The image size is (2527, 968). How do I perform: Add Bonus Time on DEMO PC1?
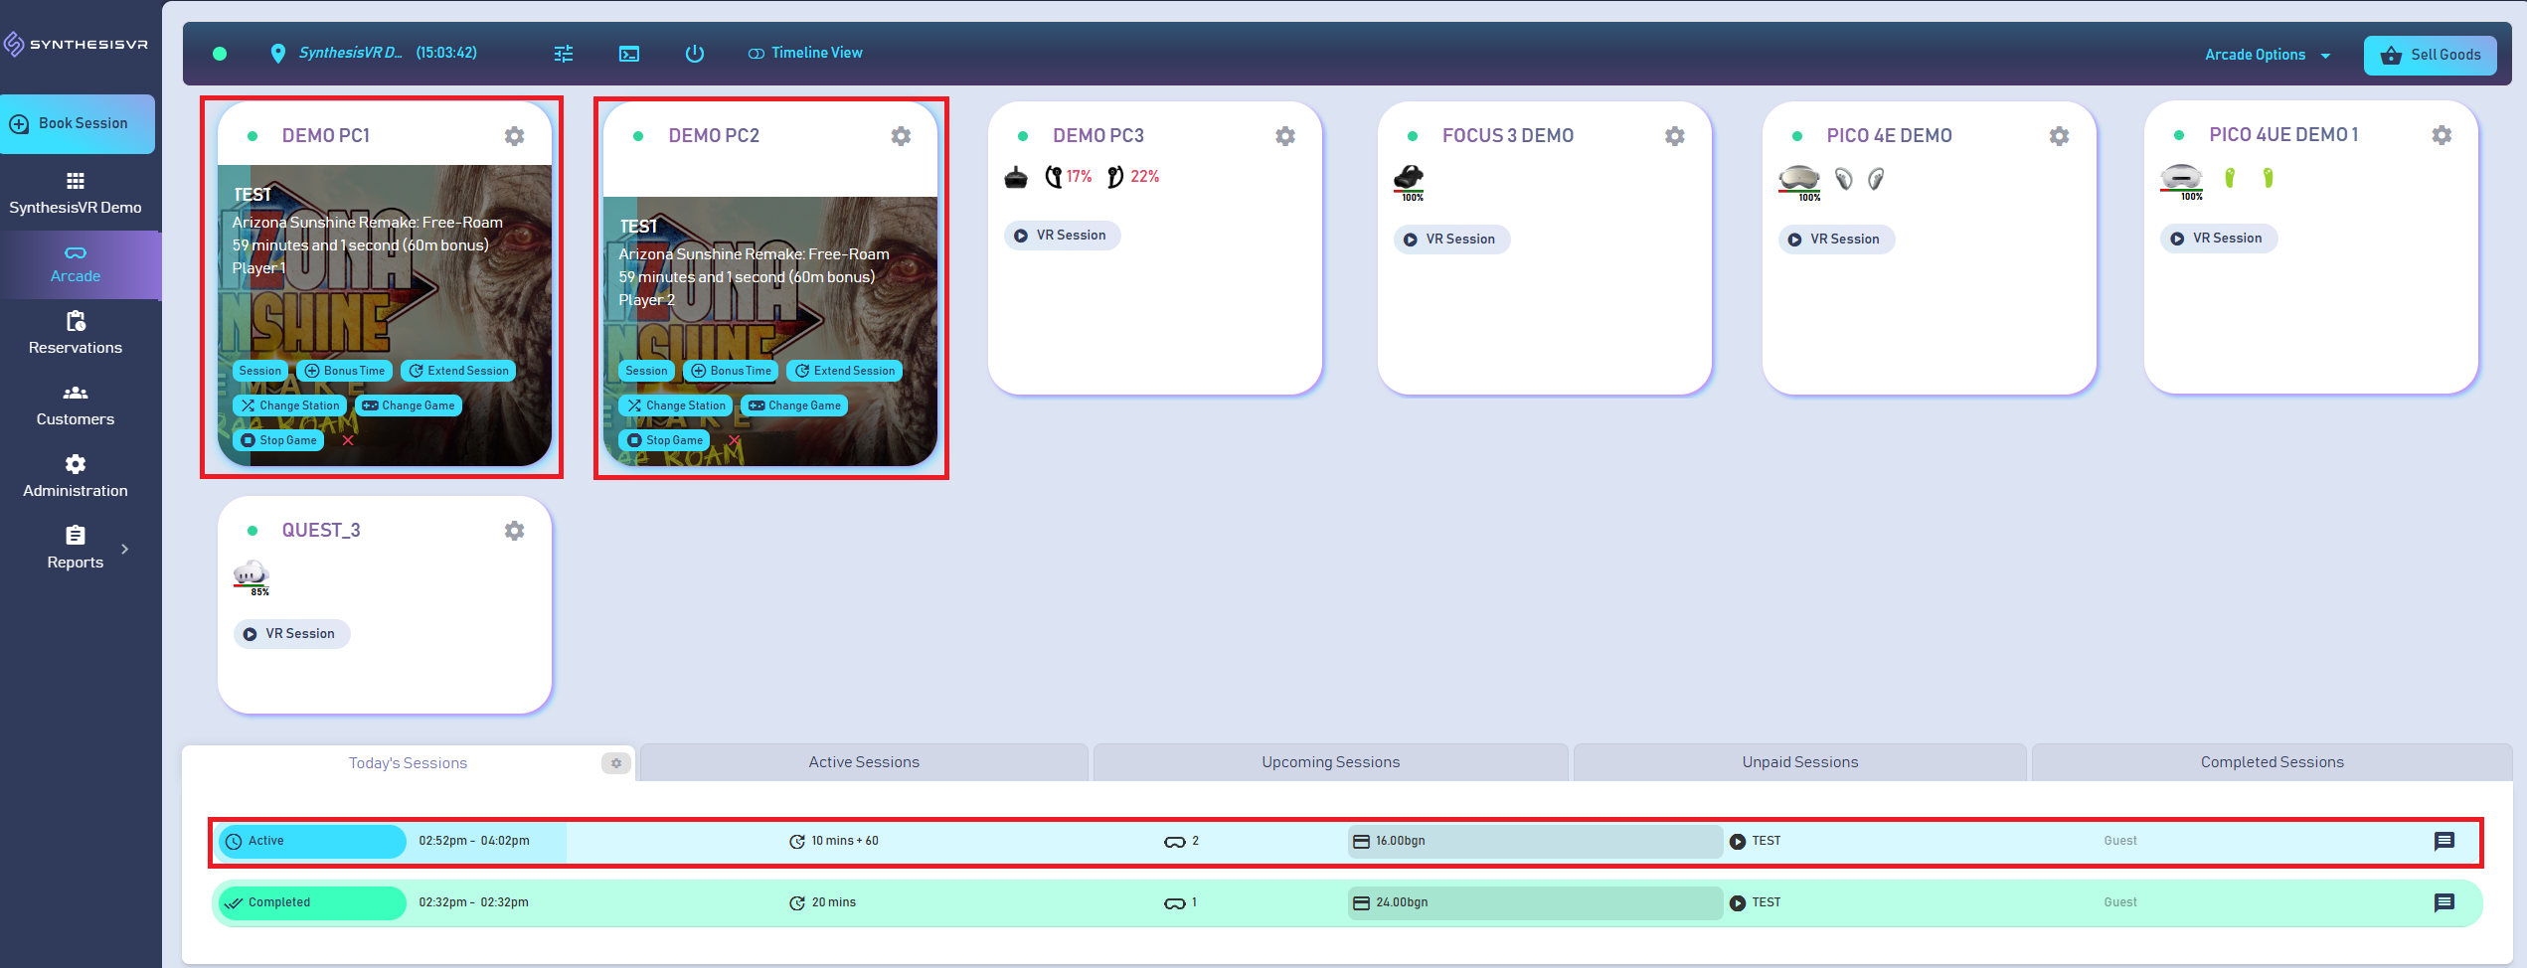(x=345, y=371)
